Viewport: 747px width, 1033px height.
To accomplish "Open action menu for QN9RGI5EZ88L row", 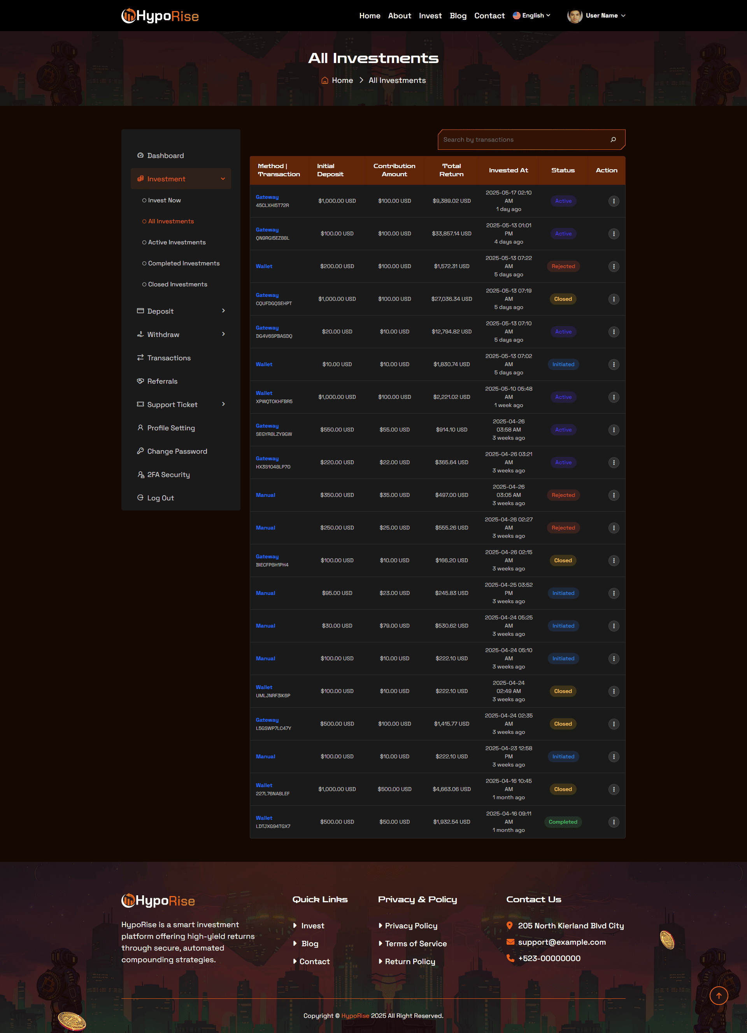I will (x=614, y=234).
